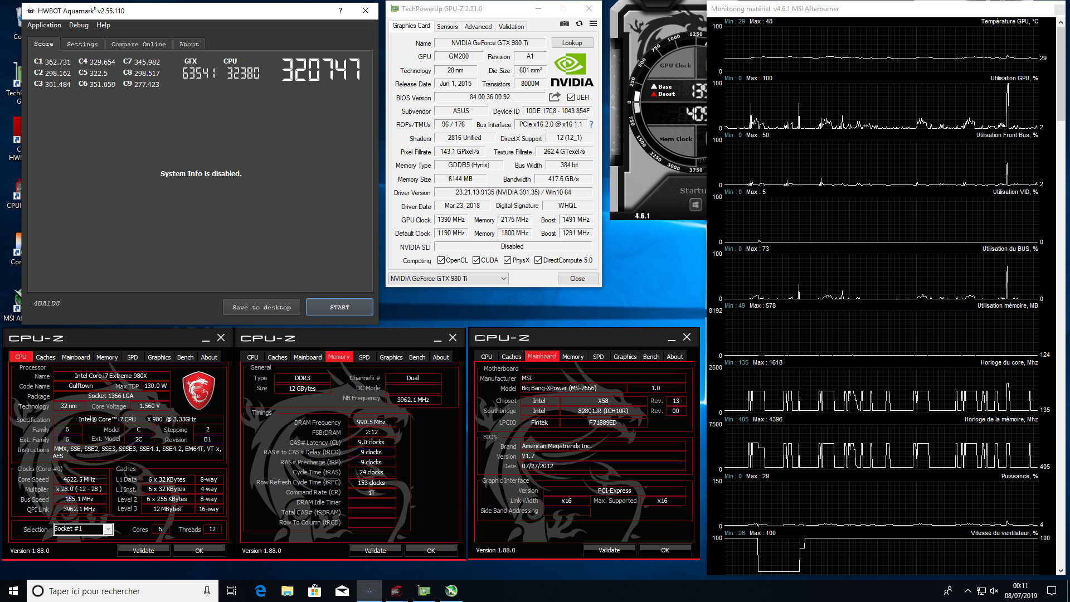Switch to the GPU-Z taskbar icon
Viewport: 1070px width, 602px height.
[424, 591]
